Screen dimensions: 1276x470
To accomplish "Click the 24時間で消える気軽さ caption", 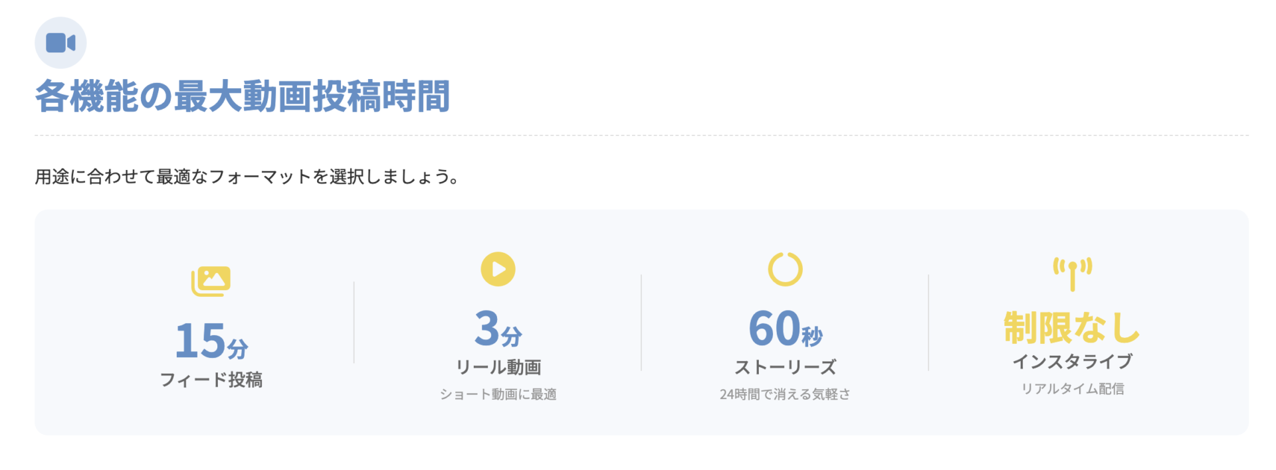I will pos(785,394).
